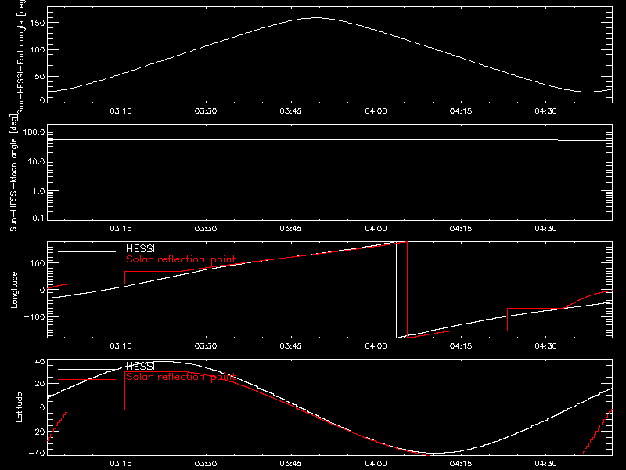
Task: Click 04:00 time label below Moon angle plot
Action: 376,229
